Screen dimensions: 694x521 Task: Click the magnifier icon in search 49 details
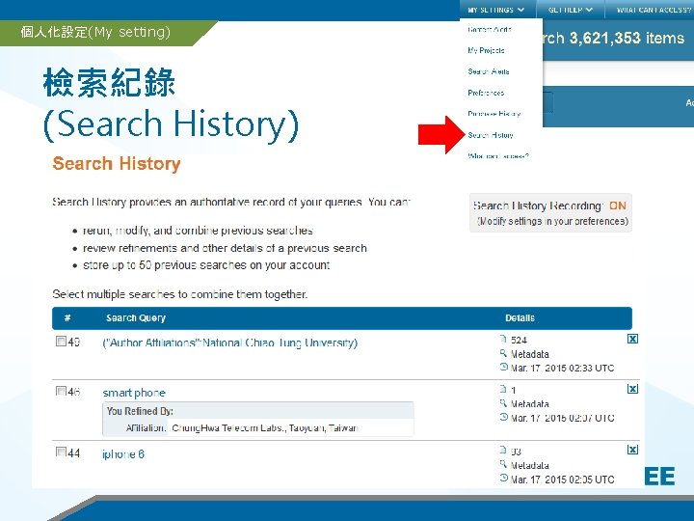click(503, 353)
